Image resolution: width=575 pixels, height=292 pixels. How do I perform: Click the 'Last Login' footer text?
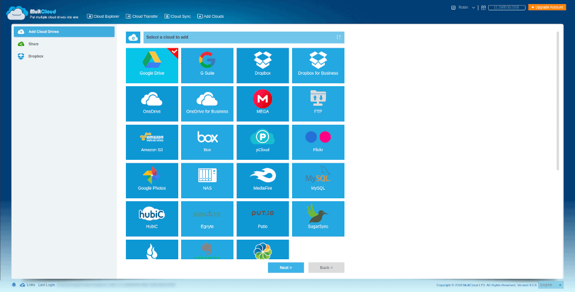coord(47,285)
